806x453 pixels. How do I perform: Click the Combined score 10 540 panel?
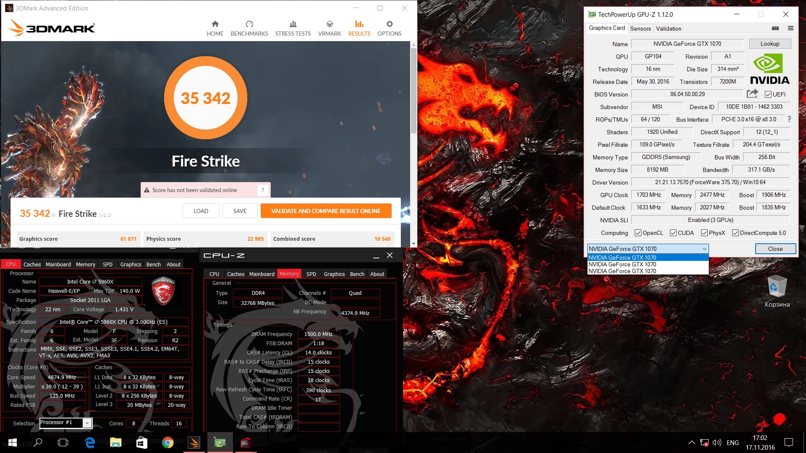tap(332, 239)
